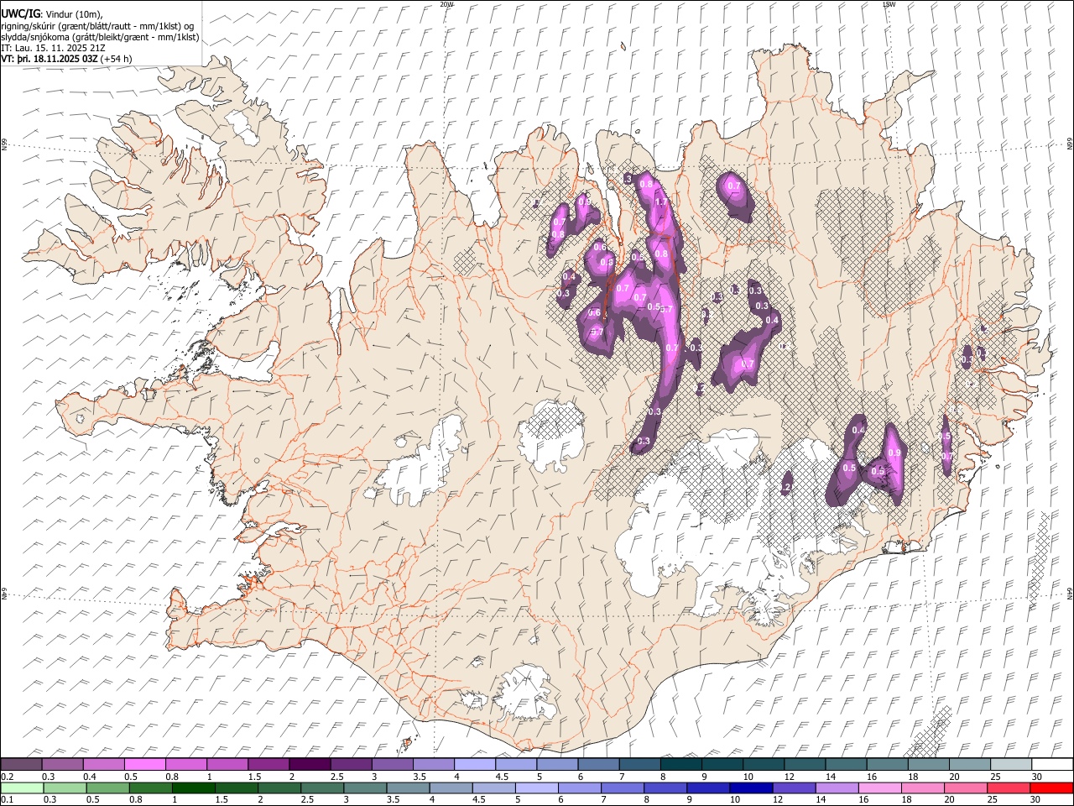The image size is (1074, 806).
Task: Click the '30' label in lower legend row
Action: click(x=1035, y=799)
